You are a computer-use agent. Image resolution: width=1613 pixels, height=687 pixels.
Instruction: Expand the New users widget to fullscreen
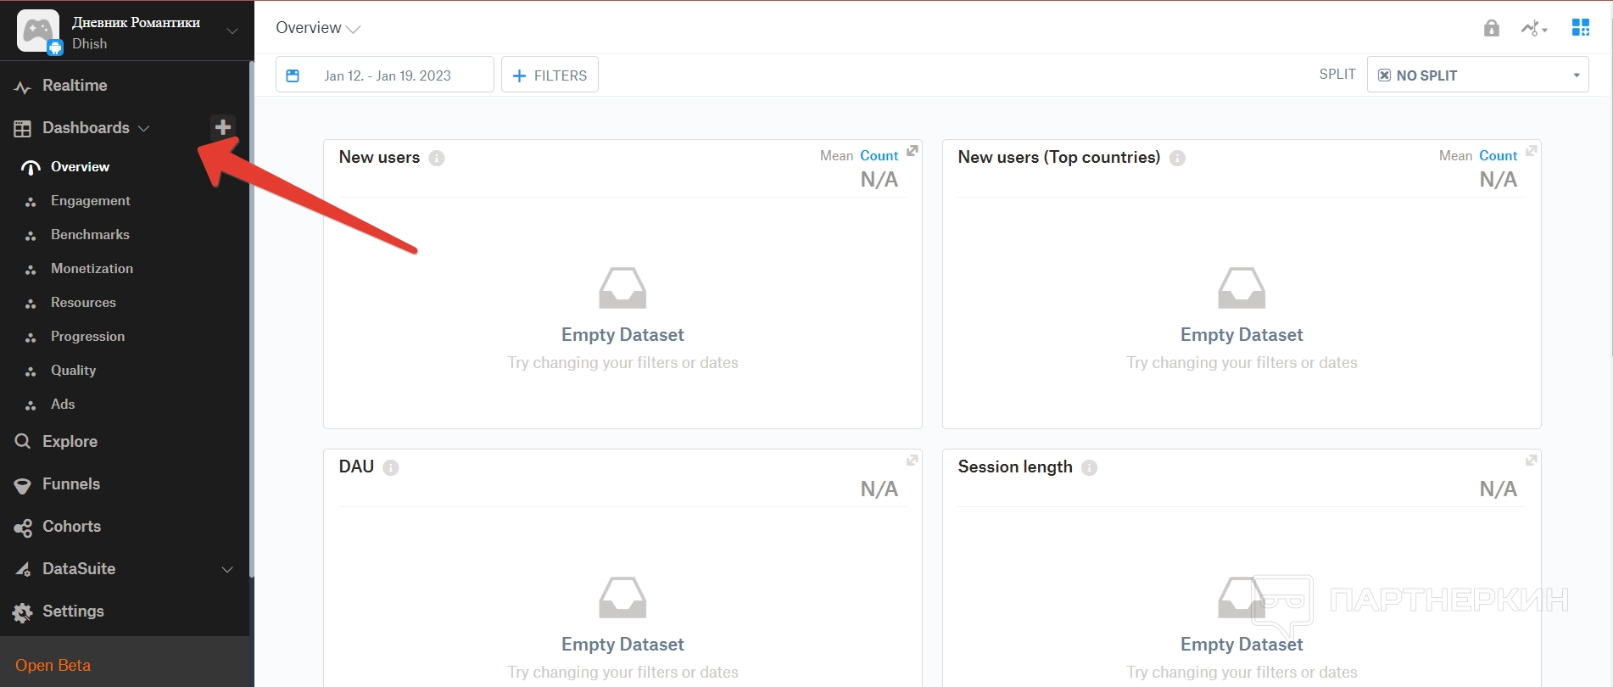(x=913, y=151)
